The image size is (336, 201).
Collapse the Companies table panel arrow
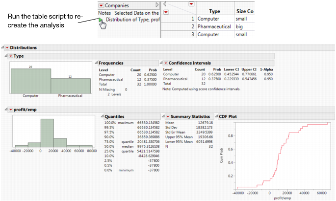pyautogui.click(x=157, y=5)
